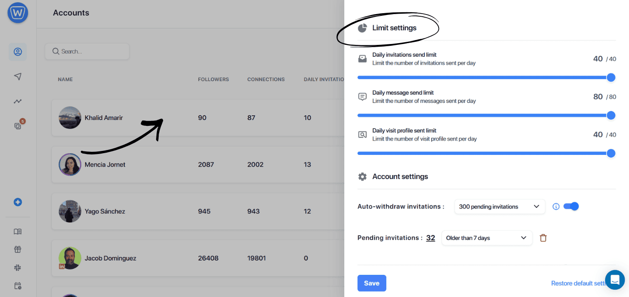Select the Mencia Jornet account name
Viewport: 629px width, 297px height.
pos(105,165)
